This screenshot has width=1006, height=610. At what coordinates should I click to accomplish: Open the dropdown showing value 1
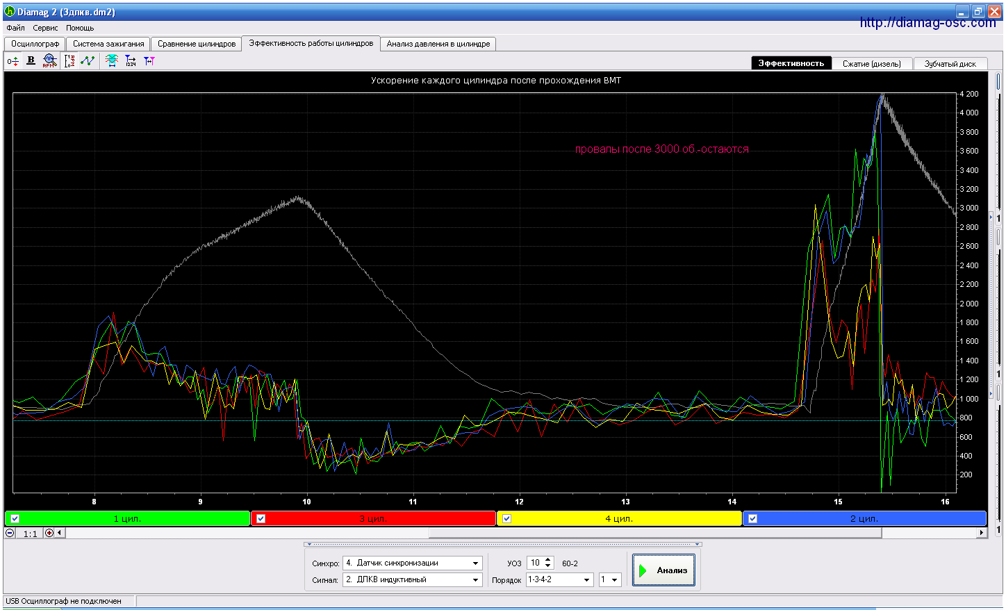tap(614, 579)
